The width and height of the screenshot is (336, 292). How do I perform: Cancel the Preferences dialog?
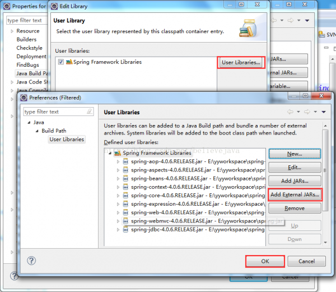click(x=307, y=261)
